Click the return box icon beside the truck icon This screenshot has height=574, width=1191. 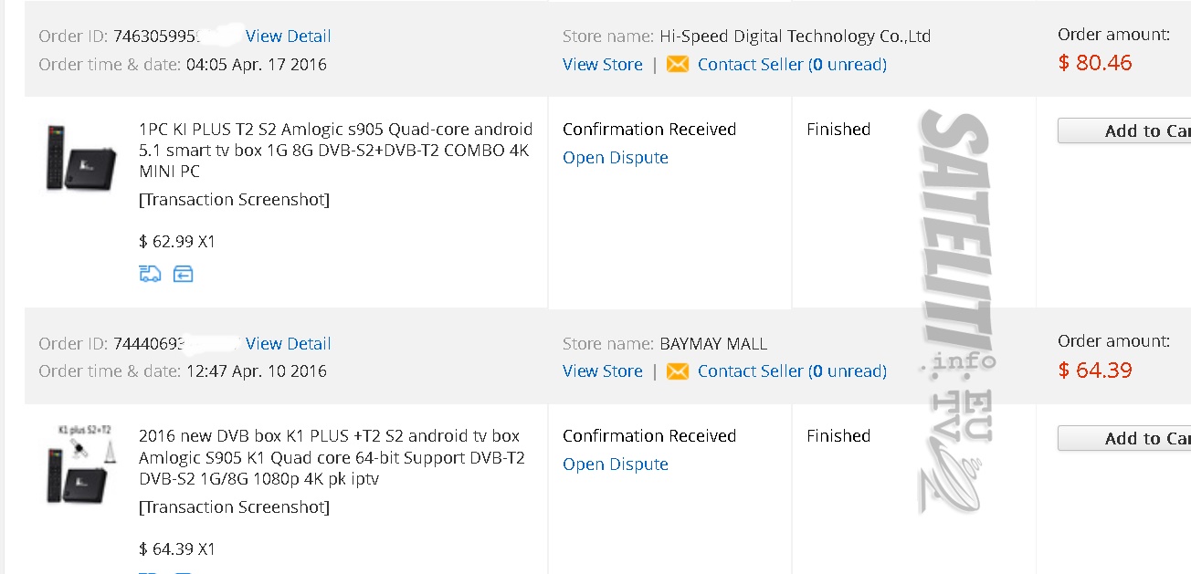point(184,274)
